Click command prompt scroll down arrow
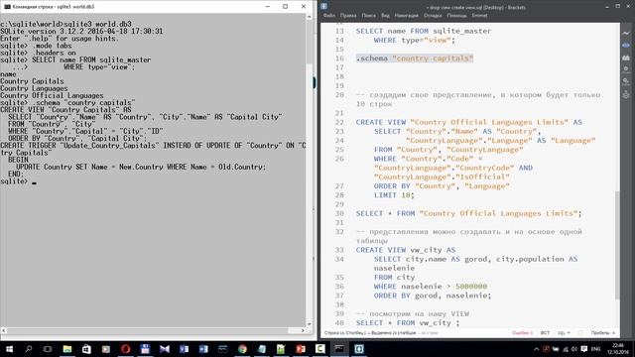Viewport: 635px width, 357px height. click(310, 324)
